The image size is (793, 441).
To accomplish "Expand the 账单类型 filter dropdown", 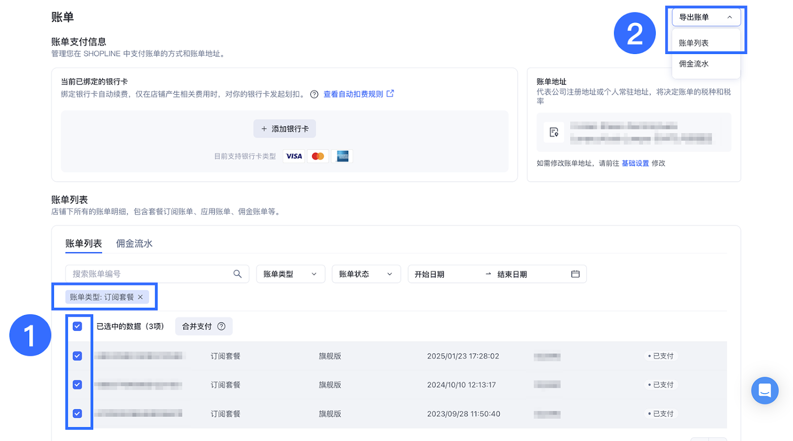I will pos(290,274).
